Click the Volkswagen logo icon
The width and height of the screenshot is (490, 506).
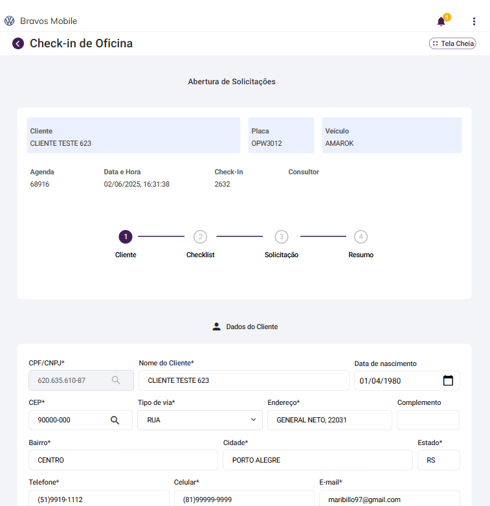[9, 21]
